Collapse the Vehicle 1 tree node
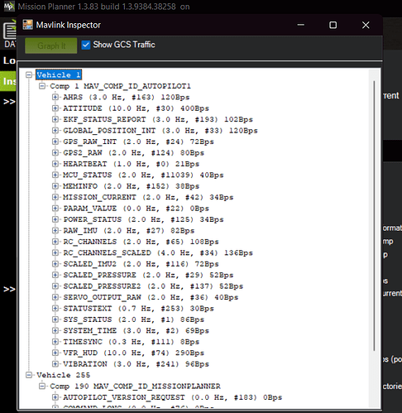The width and height of the screenshot is (402, 413). (x=29, y=74)
